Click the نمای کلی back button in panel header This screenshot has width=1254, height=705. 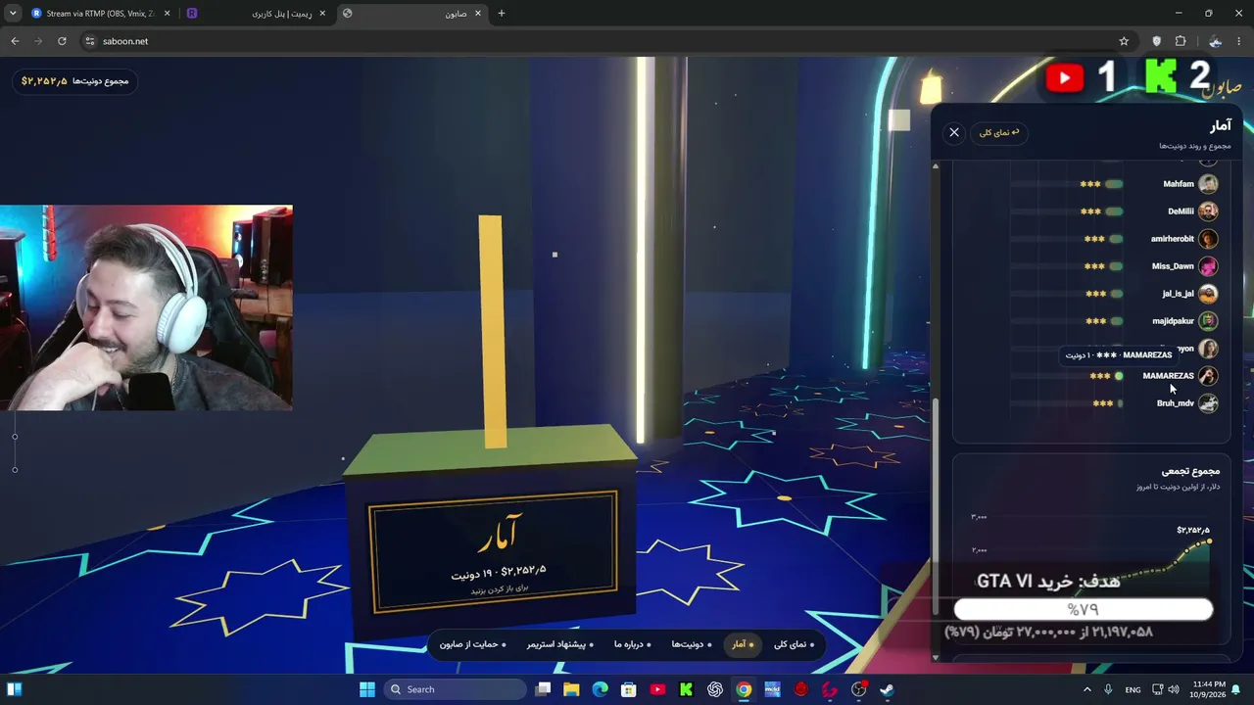(999, 132)
